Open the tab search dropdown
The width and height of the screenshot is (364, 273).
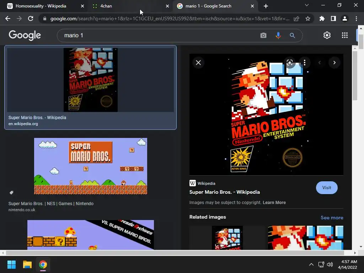coord(307,5)
